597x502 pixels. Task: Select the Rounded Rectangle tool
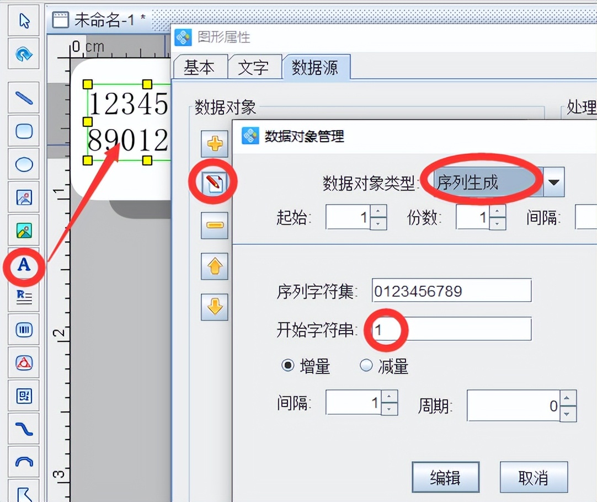click(x=23, y=131)
